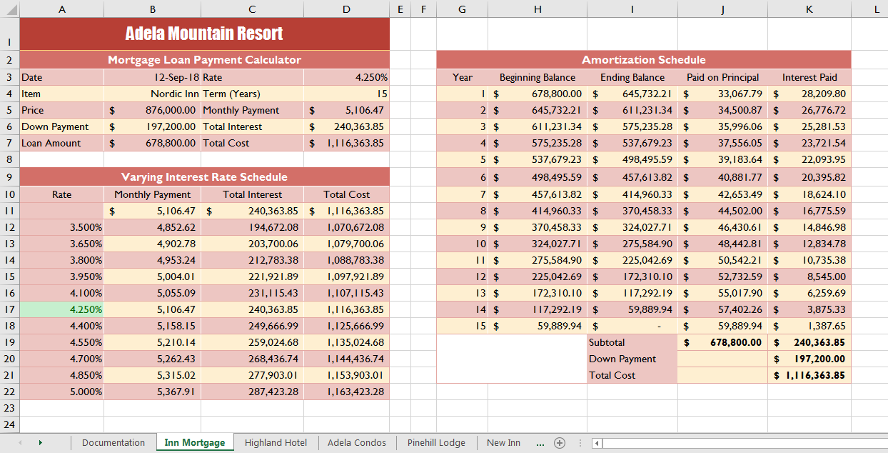
Task: Select the active Inn Mortgage tab
Action: point(195,443)
